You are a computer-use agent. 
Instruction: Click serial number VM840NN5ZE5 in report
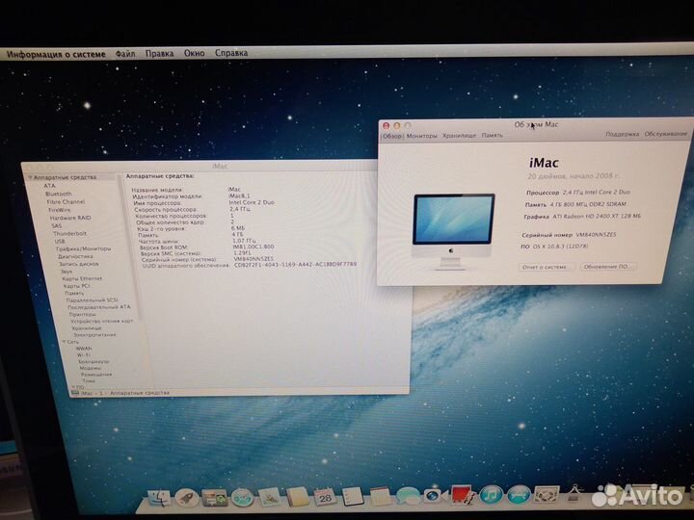(254, 259)
